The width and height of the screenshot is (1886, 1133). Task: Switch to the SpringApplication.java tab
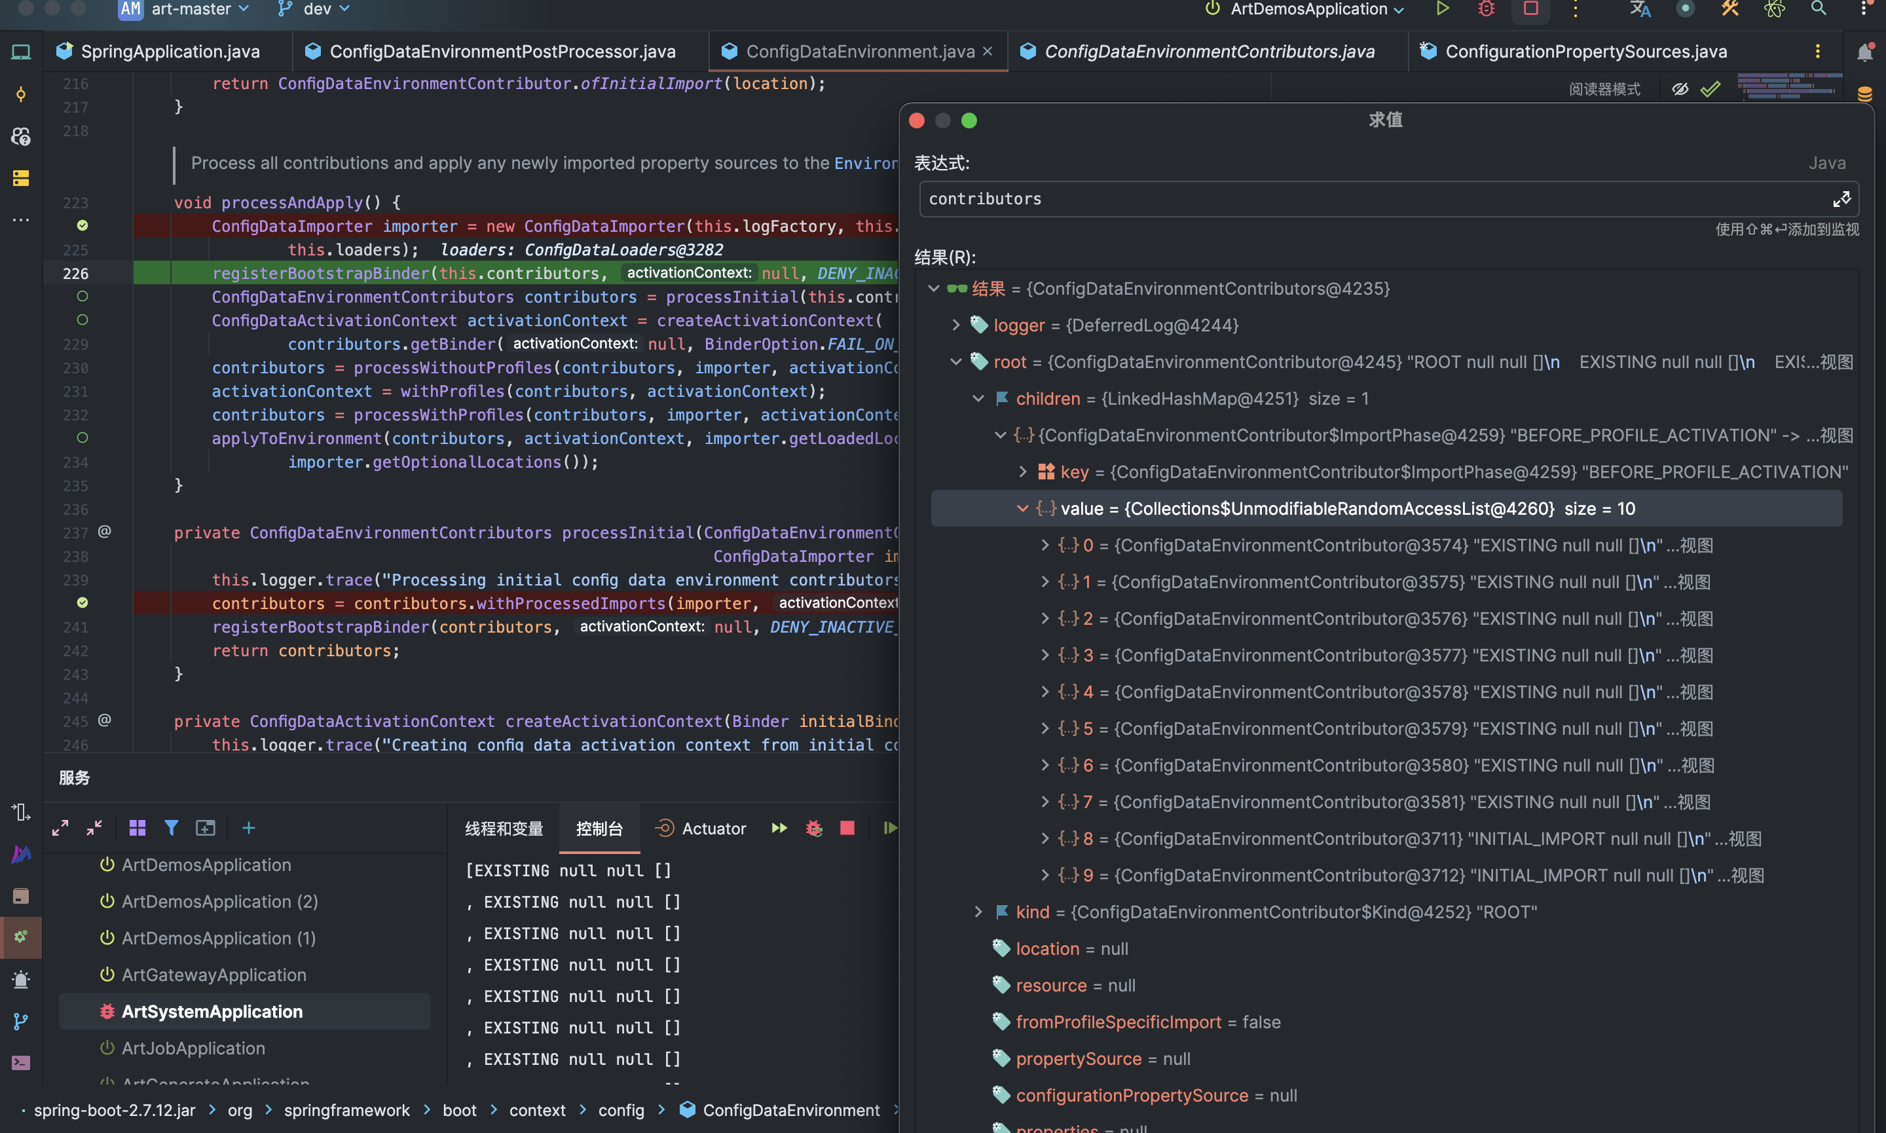pos(170,51)
